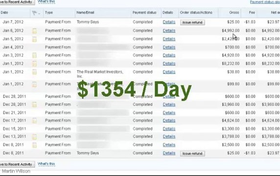
Task: Open the note icon on the Dec 17, 2011 row
Action: (34, 121)
